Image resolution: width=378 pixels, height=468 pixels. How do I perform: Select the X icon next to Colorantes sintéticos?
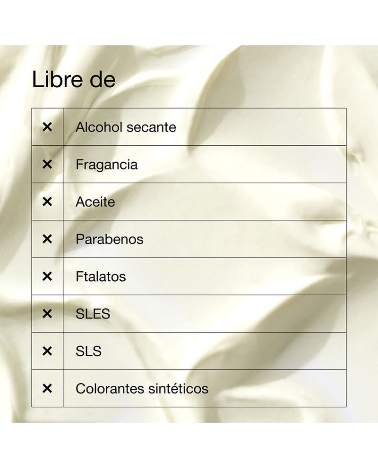tap(47, 388)
